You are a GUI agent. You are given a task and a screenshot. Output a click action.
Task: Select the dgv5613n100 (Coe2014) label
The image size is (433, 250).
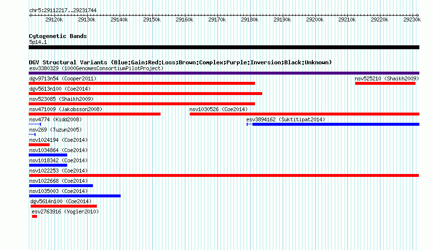(x=60, y=89)
